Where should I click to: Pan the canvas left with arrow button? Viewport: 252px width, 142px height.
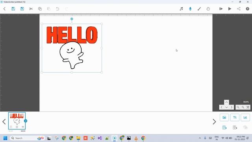tap(221, 107)
